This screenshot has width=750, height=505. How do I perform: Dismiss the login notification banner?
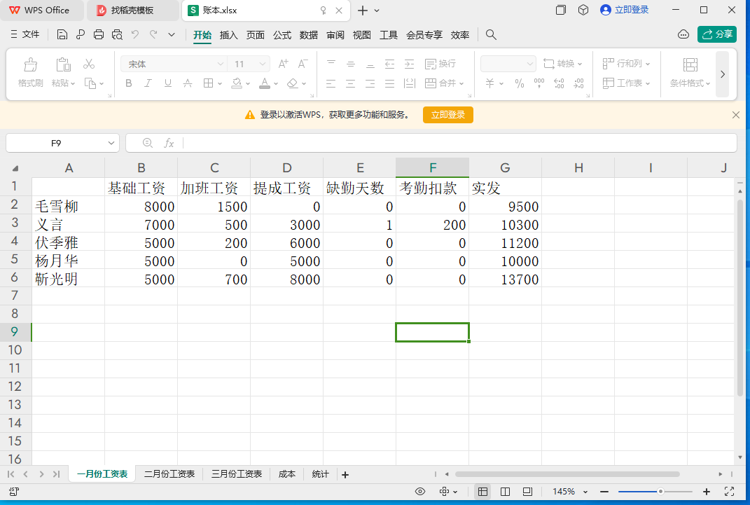(x=736, y=115)
